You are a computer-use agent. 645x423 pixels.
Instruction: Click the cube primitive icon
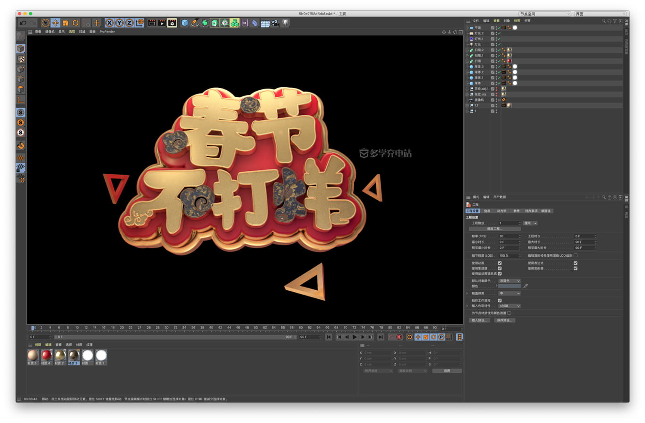[185, 22]
